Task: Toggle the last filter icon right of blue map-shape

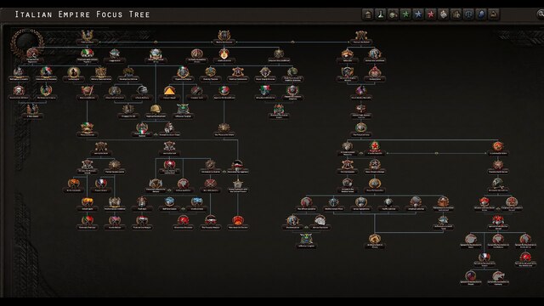Action: (494, 14)
